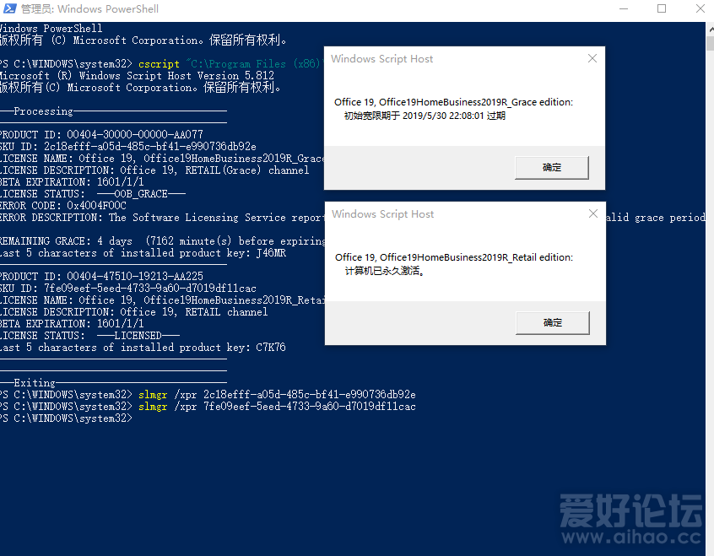This screenshot has width=714, height=556.
Task: Close the Grace edition Script Host dialog
Action: [592, 58]
